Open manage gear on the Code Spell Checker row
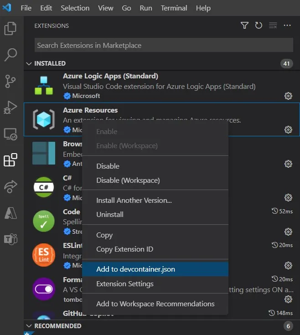 [x=288, y=232]
